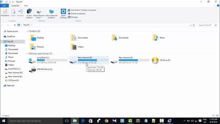
Task: Collapse the Devices and drives group
Action: click(x=27, y=54)
